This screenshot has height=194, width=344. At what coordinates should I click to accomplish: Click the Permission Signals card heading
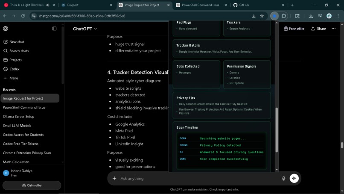coord(241,66)
